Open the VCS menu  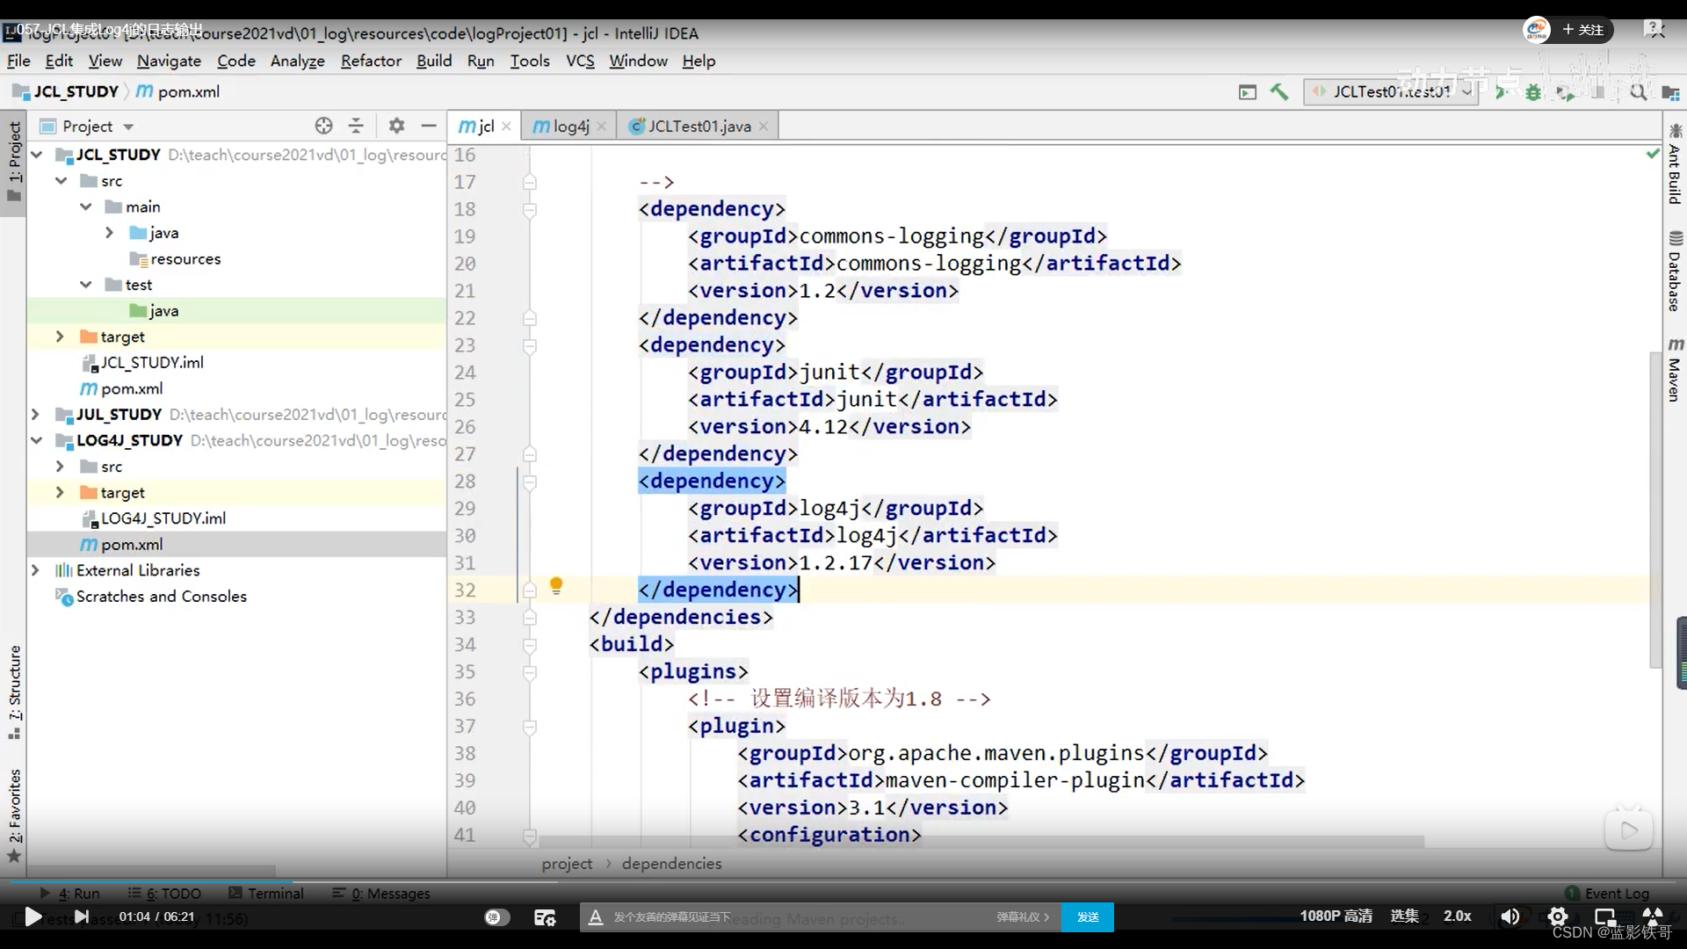coord(580,61)
